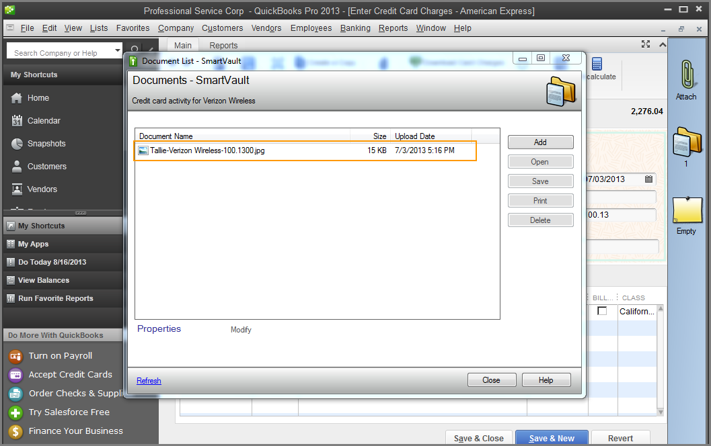Image resolution: width=711 pixels, height=446 pixels.
Task: Click the Close button in SmartVault dialog
Action: (x=492, y=380)
